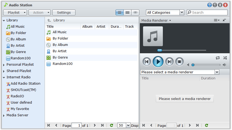This screenshot has height=130, width=232.
Task: Open All Music row in list
Action: pyautogui.click(x=91, y=32)
